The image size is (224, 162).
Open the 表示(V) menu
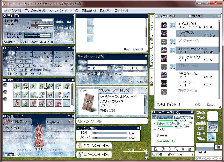pyautogui.click(x=105, y=10)
